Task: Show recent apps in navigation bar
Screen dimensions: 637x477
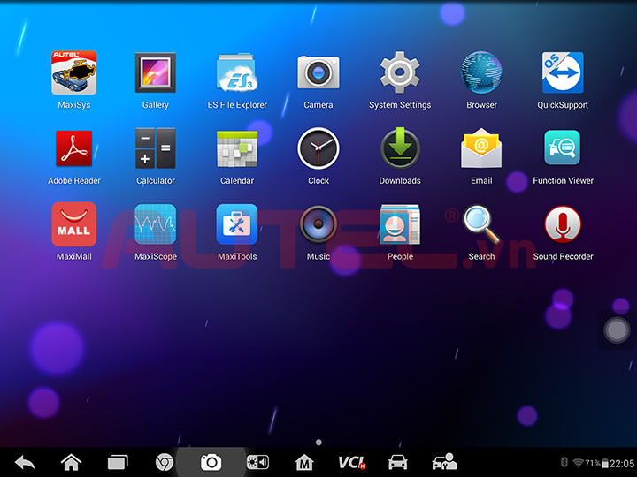Action: (x=118, y=462)
